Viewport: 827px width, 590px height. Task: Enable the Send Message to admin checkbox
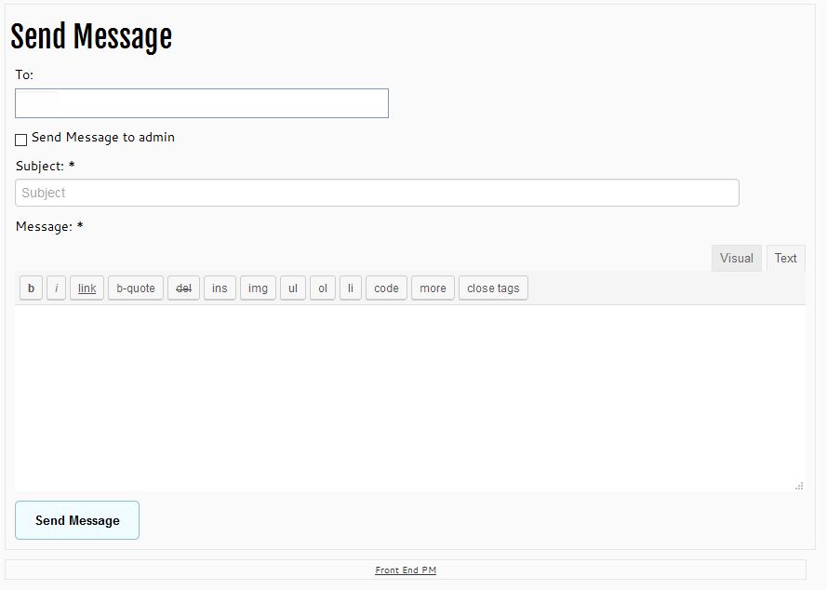coord(21,140)
